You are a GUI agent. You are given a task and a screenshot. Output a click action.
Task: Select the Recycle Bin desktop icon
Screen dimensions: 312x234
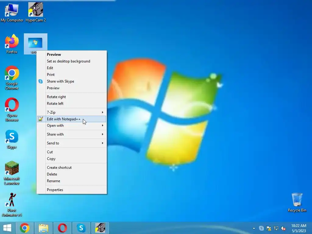click(297, 202)
